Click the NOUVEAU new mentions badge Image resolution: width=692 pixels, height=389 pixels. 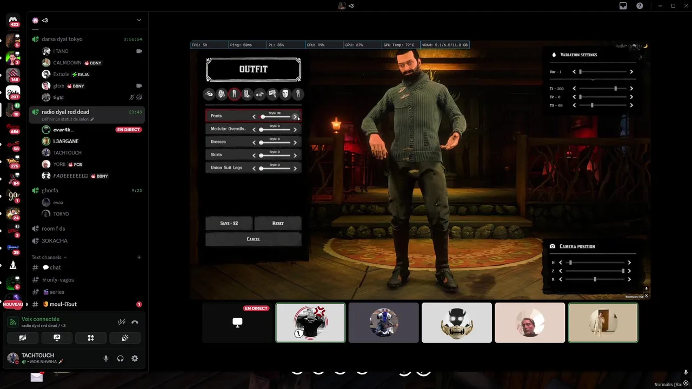click(13, 304)
